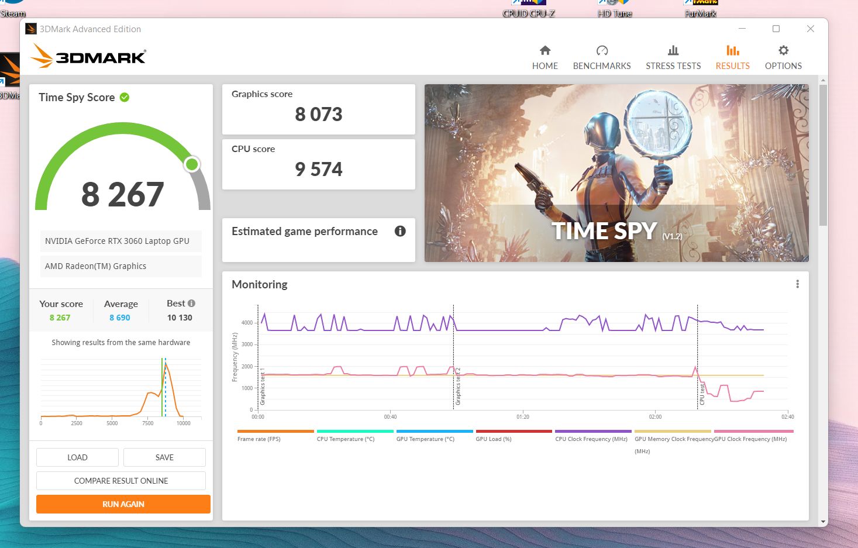The height and width of the screenshot is (548, 858).
Task: Toggle the GPU Clock Frequency legend series
Action: click(x=753, y=436)
